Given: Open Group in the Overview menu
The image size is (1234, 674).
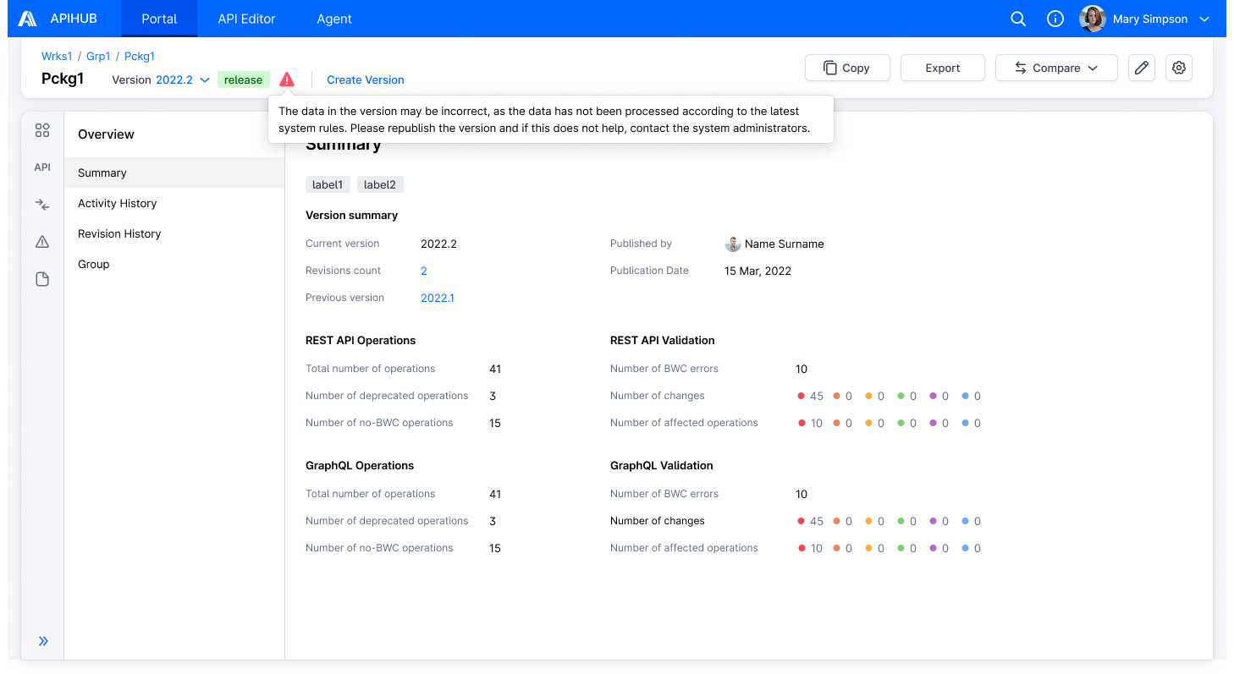Looking at the screenshot, I should pos(174,264).
